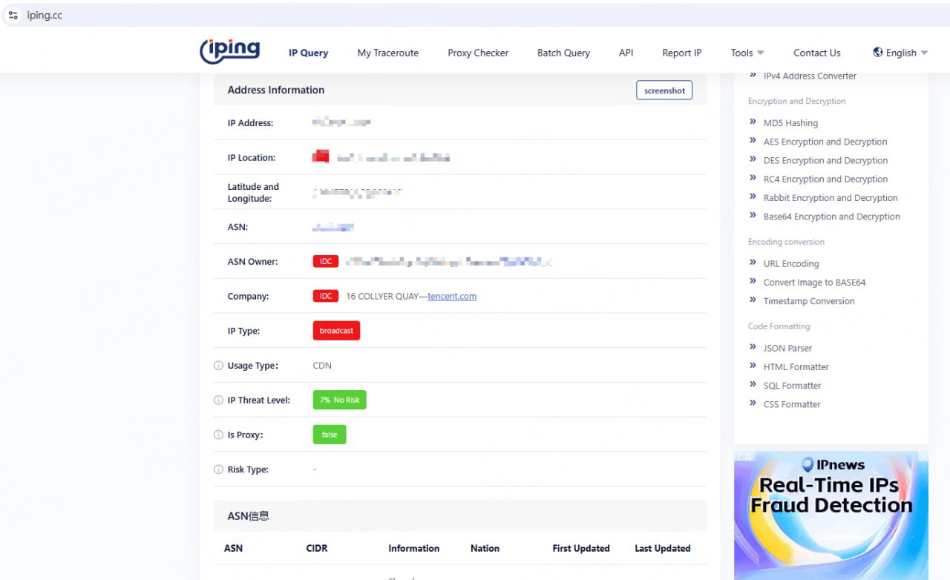Click the globe icon next to English
Screen dimensions: 950x580
tap(878, 53)
